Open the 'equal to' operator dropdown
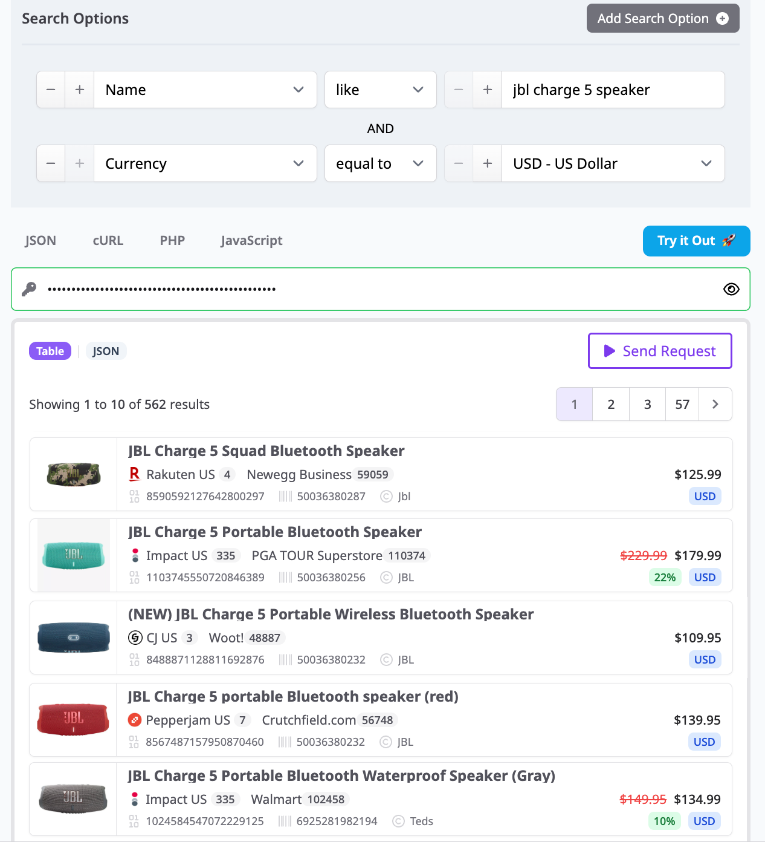The image size is (765, 842). pyautogui.click(x=381, y=163)
